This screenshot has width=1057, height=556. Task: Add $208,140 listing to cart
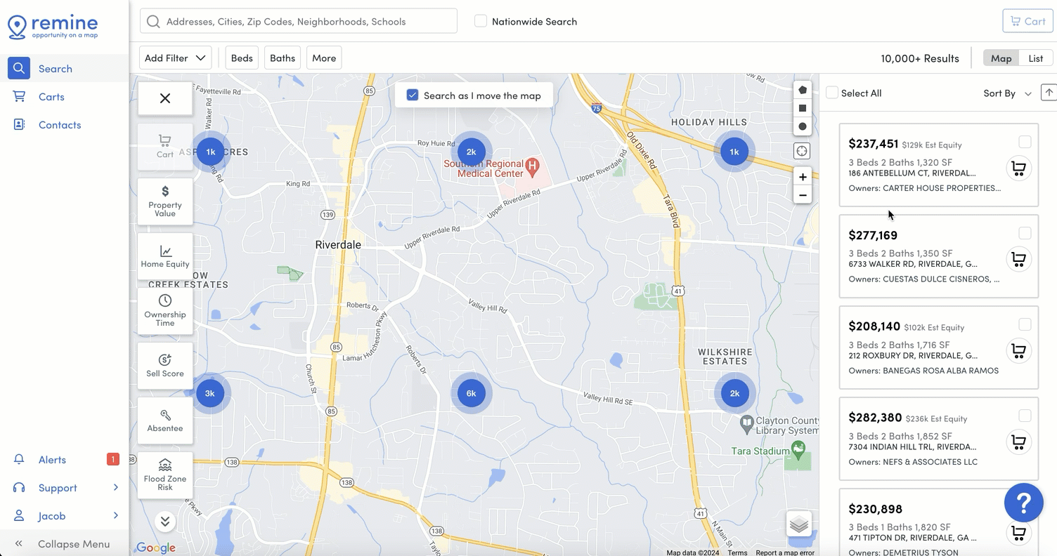coord(1018,350)
